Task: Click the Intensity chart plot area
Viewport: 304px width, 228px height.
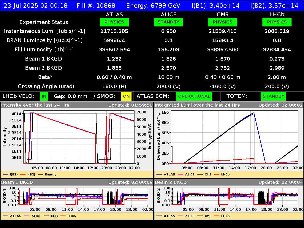Action: [79, 137]
